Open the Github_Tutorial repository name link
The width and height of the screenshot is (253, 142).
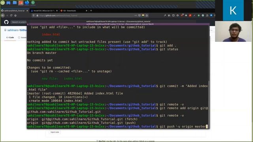(23, 30)
